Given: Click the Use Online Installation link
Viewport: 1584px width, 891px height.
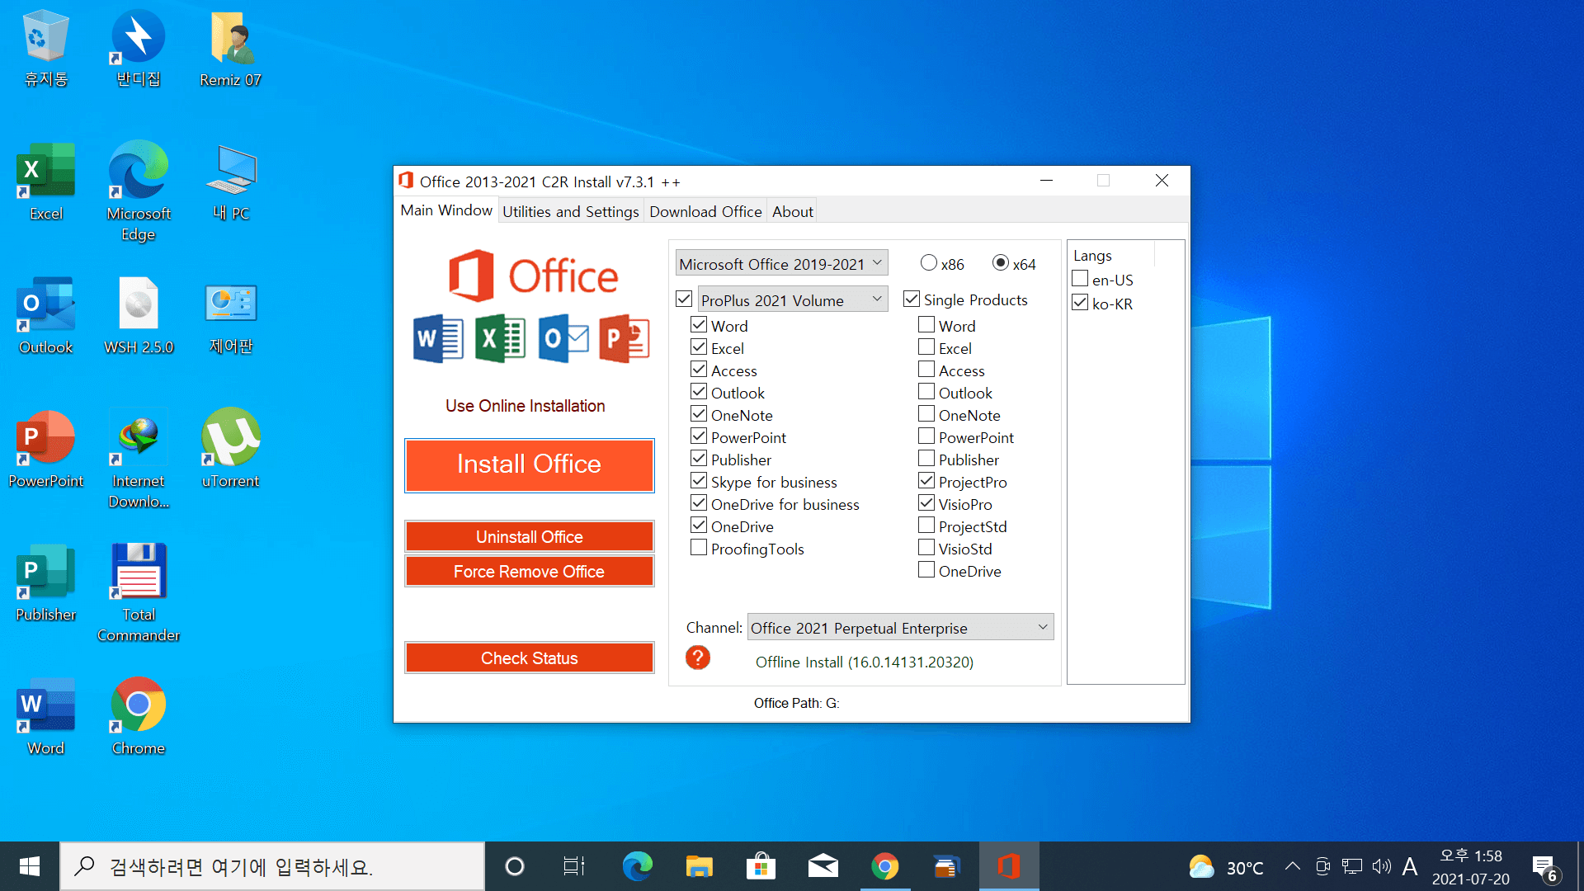Looking at the screenshot, I should (526, 406).
